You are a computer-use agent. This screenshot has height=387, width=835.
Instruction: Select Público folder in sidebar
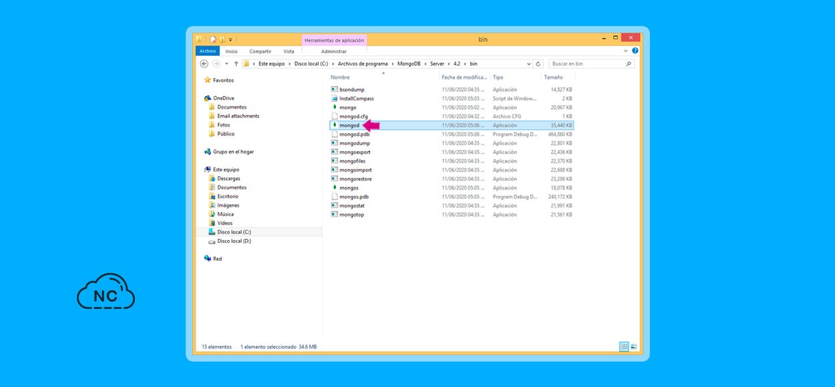coord(226,133)
